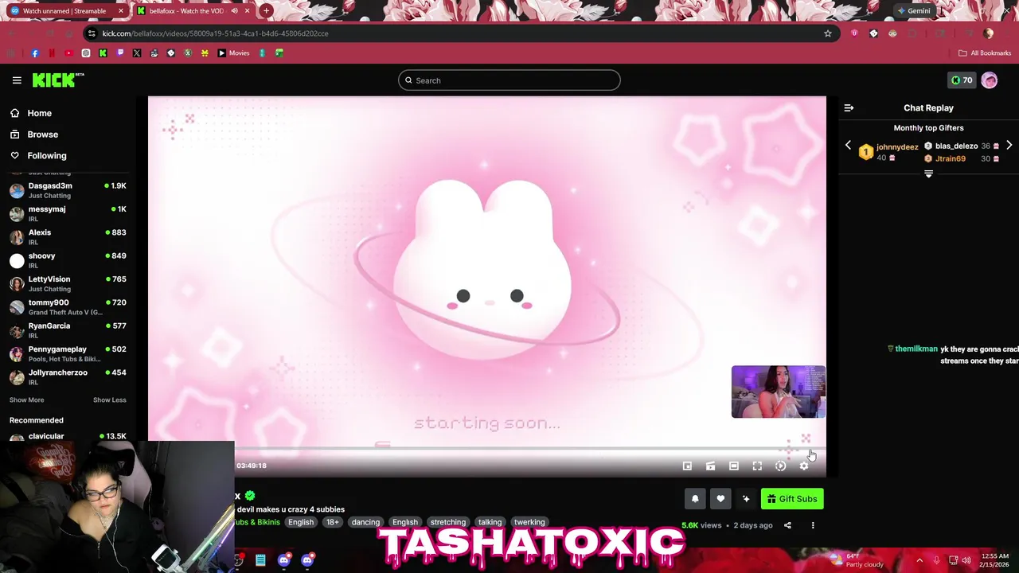Open Jollyrancherzoo channel in sidebar

tap(68, 377)
